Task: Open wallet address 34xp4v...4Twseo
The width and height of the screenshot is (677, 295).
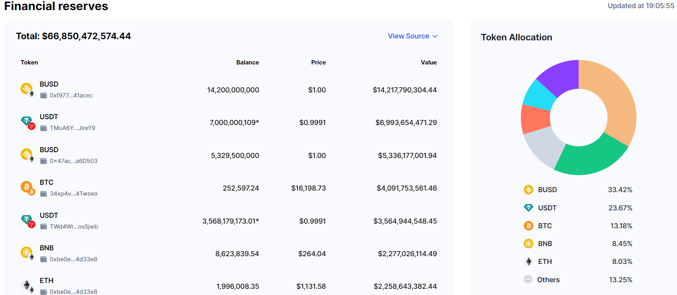Action: tap(74, 194)
